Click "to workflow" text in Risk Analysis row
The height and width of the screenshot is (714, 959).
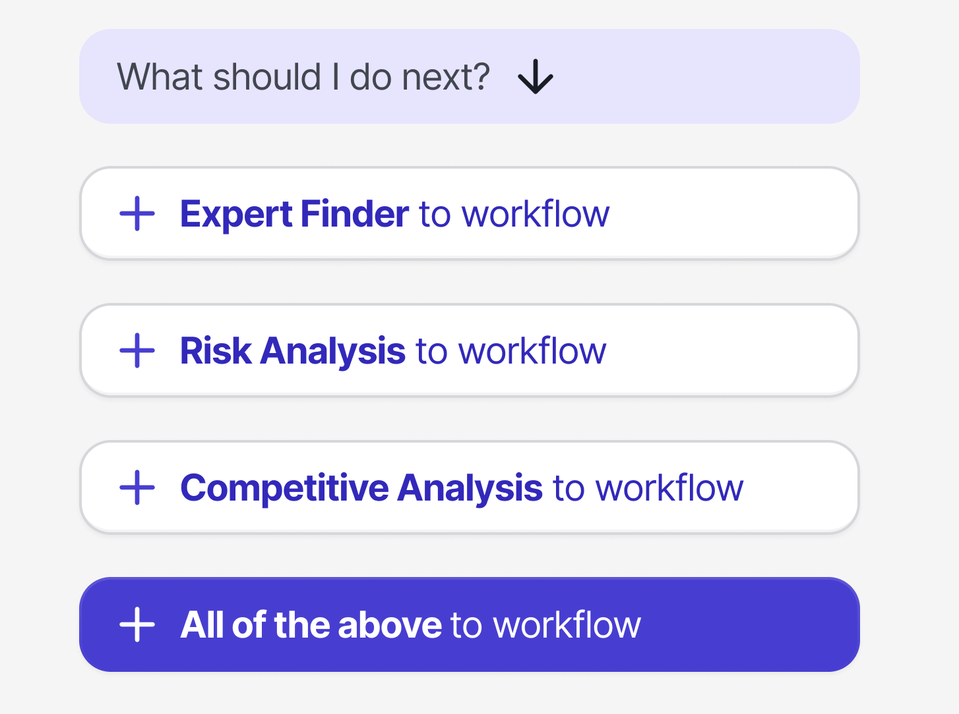tap(510, 350)
